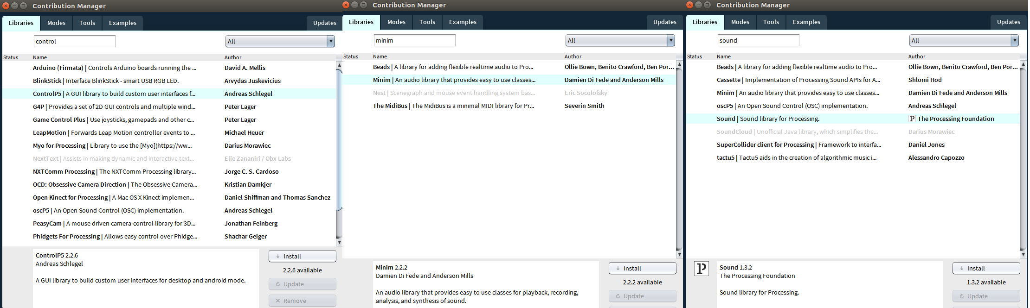Switch to Modes tab in the sound window
Viewport: 1030px width, 308px height.
[740, 22]
